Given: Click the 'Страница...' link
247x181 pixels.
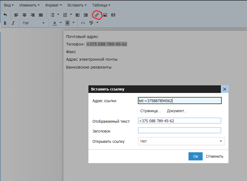Looking at the screenshot, I should pyautogui.click(x=150, y=111).
